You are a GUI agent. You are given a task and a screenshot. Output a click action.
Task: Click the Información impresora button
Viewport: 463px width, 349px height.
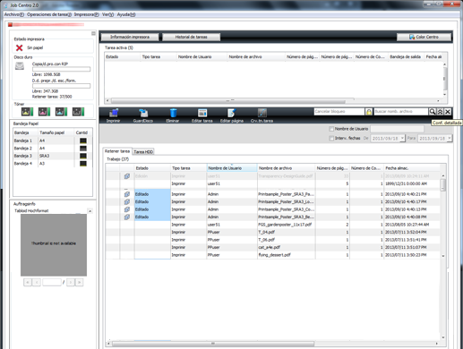[x=130, y=37]
